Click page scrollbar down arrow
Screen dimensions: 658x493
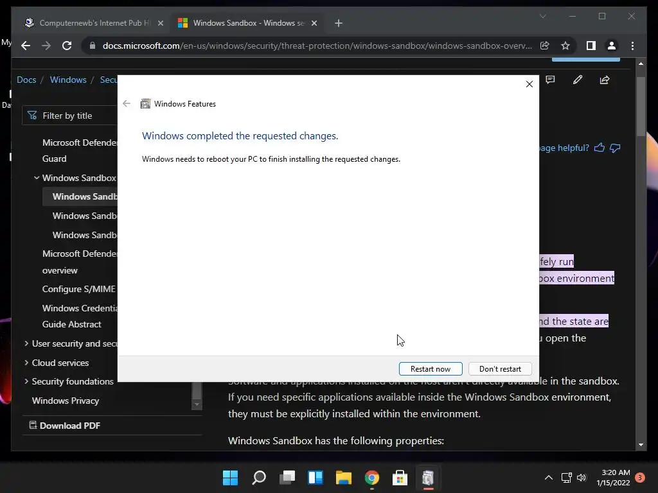coord(641,445)
